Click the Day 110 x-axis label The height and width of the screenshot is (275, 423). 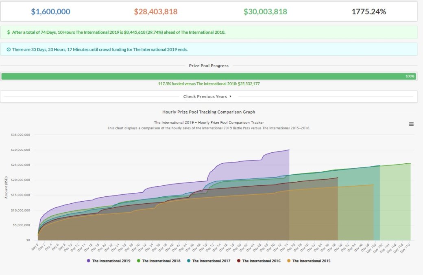pyautogui.click(x=405, y=248)
